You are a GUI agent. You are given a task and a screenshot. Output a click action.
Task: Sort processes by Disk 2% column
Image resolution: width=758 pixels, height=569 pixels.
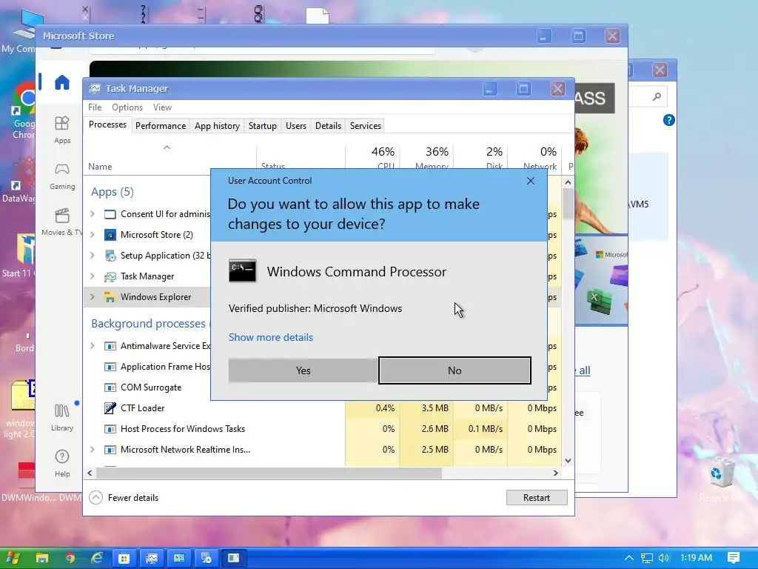click(x=480, y=157)
